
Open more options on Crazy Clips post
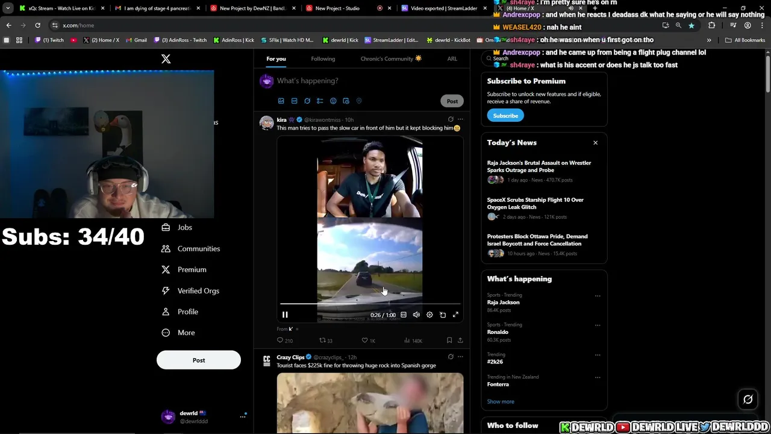tap(460, 357)
